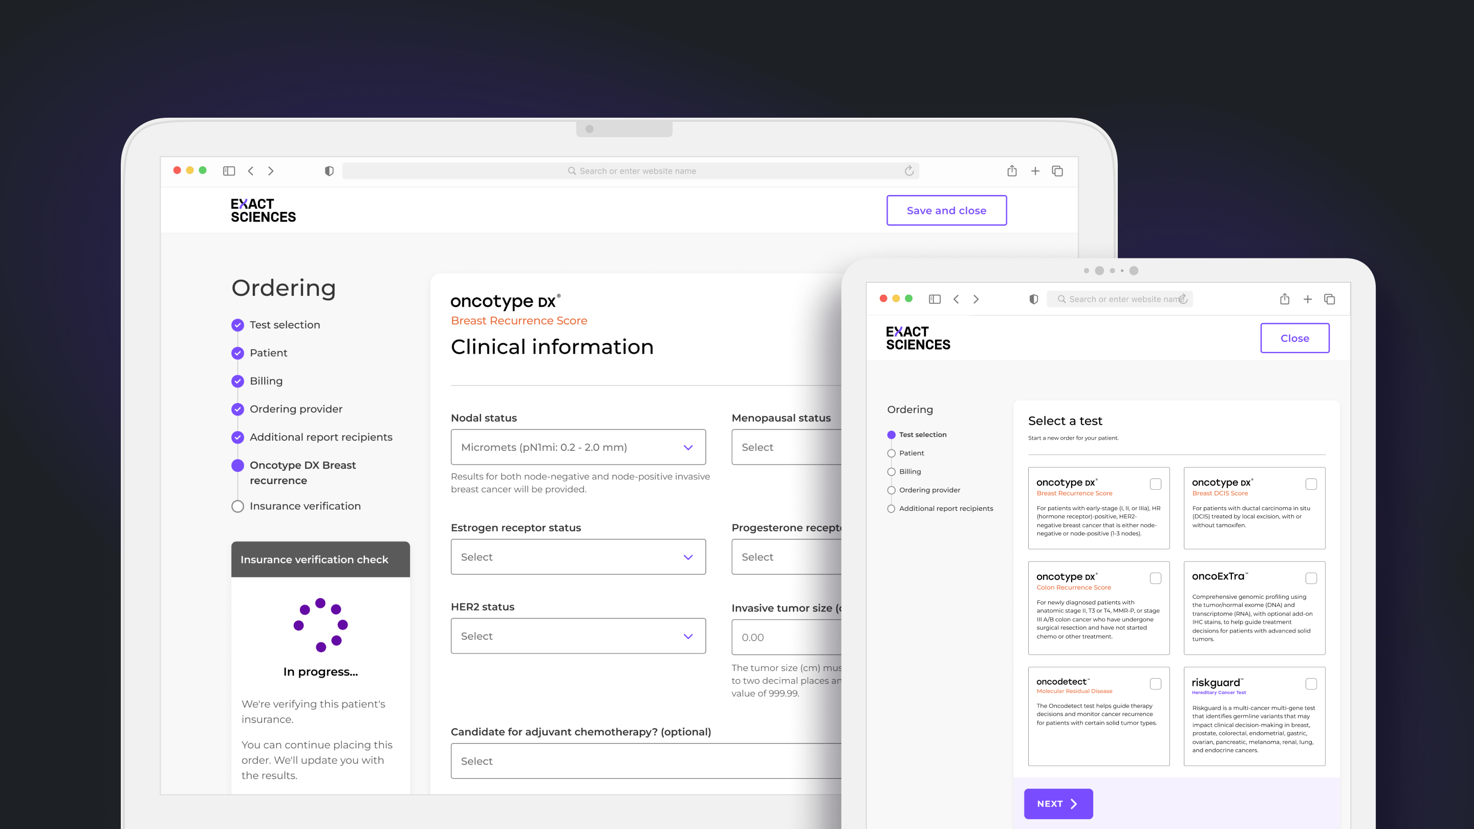1474x829 pixels.
Task: Click the Insurance verification sidebar step
Action: point(305,505)
